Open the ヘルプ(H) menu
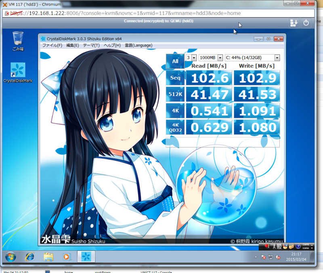Screen dimensions: 323x273 click(x=112, y=45)
